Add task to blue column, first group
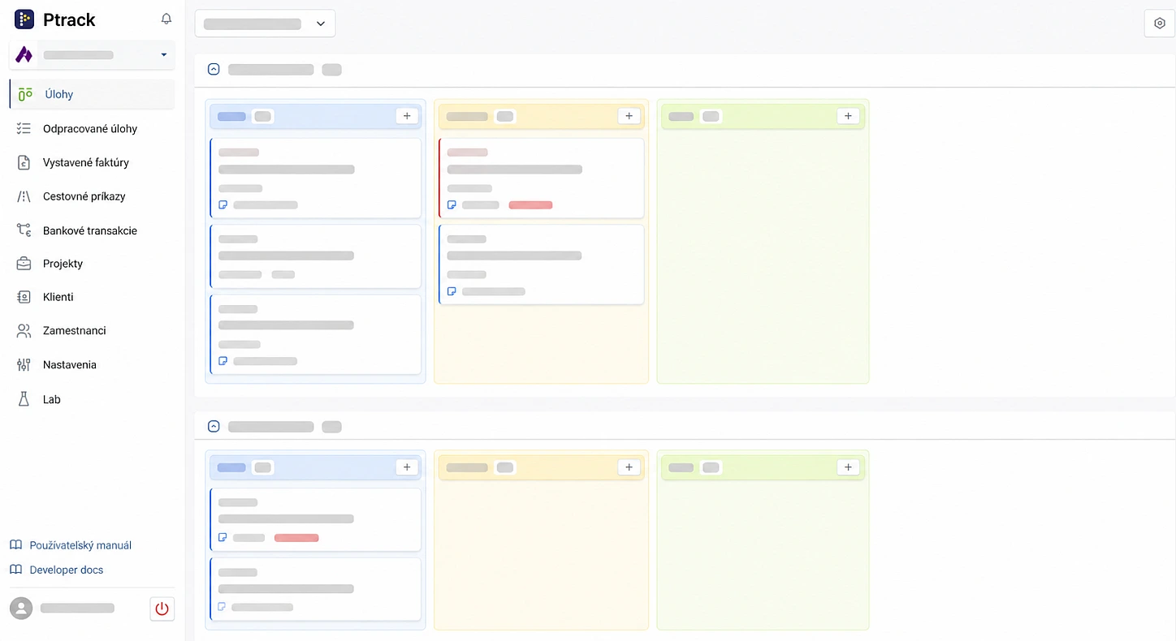 point(407,116)
